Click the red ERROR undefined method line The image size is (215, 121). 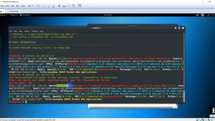(59, 80)
